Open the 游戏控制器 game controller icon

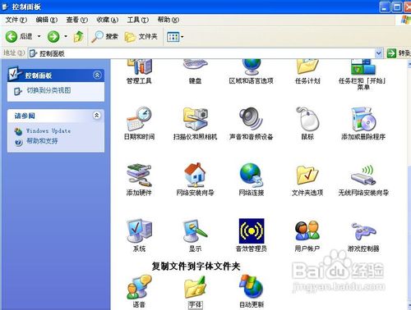(x=363, y=231)
